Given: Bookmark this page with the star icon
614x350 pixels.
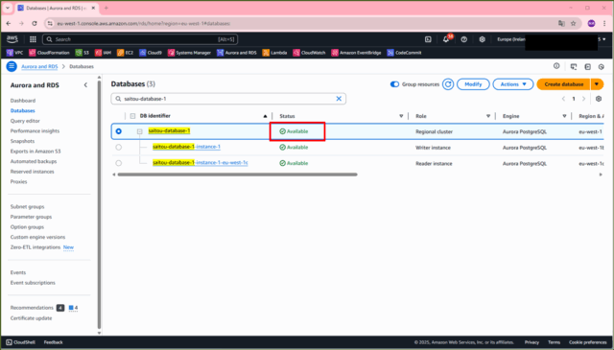Looking at the screenshot, I should (x=574, y=23).
